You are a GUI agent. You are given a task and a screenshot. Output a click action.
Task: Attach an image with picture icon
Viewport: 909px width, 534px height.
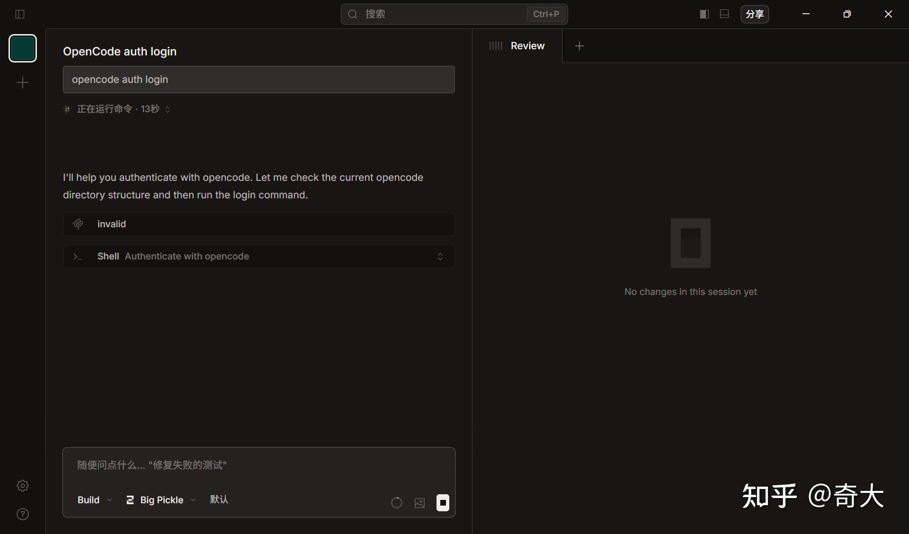pos(419,503)
